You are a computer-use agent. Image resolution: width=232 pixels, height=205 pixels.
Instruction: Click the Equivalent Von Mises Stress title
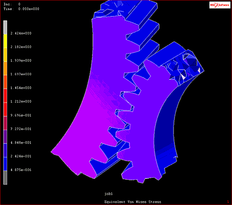[132, 202]
